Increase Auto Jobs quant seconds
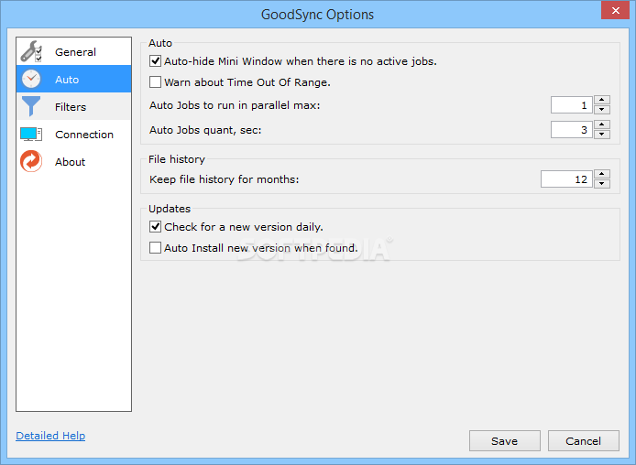The image size is (636, 465). click(602, 124)
